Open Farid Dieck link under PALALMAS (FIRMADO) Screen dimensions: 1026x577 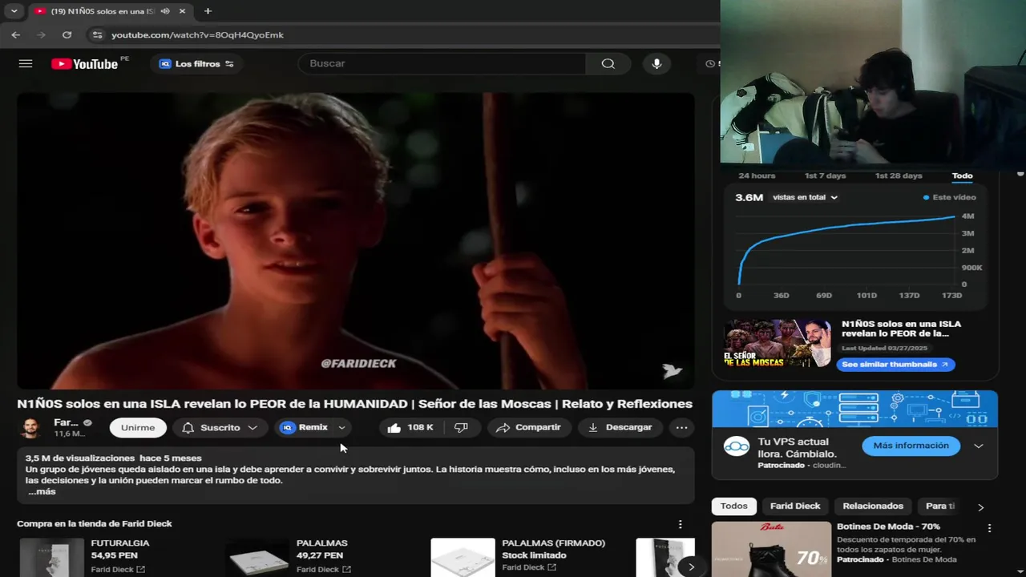[529, 567]
